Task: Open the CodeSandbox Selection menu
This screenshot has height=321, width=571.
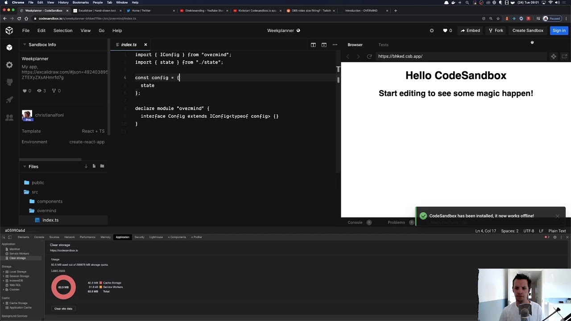Action: [x=63, y=31]
